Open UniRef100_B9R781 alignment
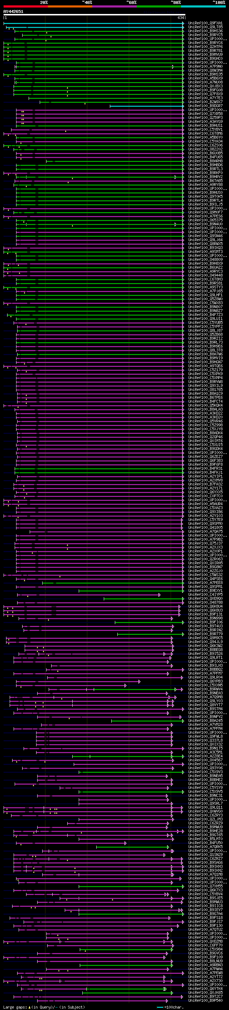The width and height of the screenshot is (229, 1010). tap(205, 51)
